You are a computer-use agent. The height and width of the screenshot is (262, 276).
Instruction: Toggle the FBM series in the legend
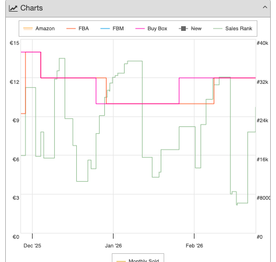pos(112,29)
